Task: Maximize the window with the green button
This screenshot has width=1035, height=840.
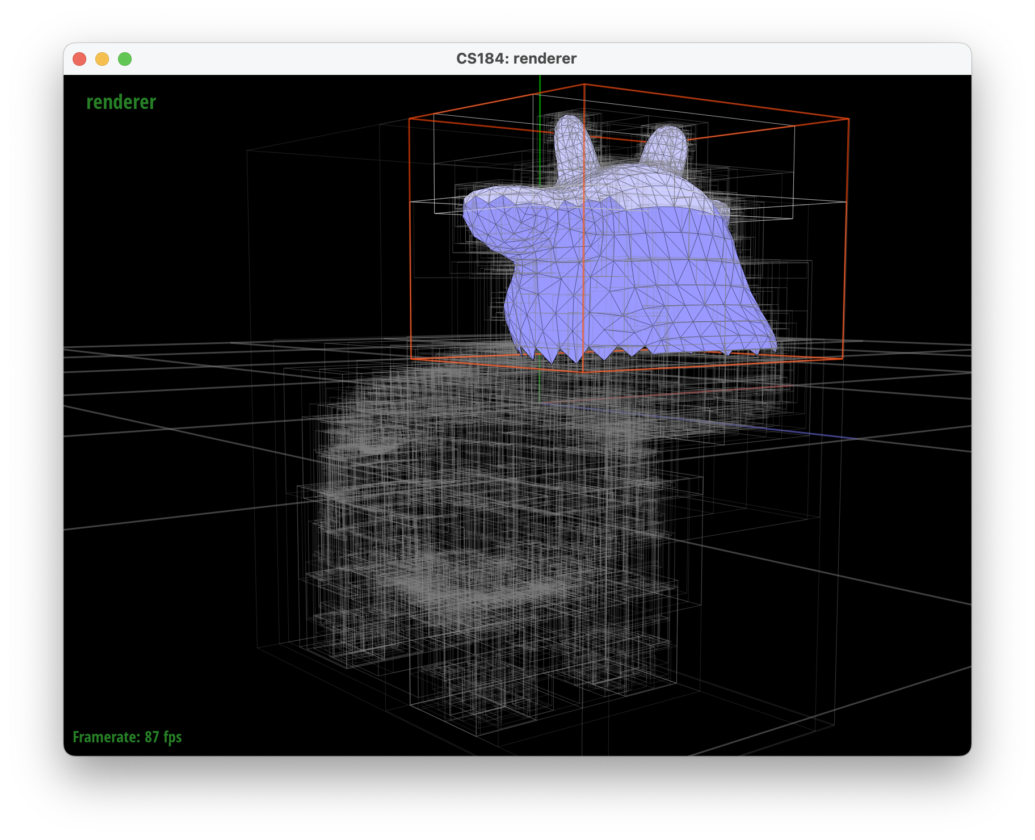Action: tap(125, 59)
